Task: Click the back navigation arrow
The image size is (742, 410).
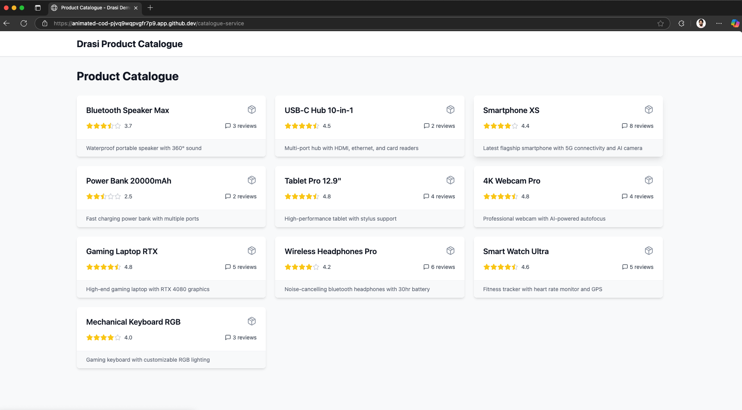Action: point(7,23)
